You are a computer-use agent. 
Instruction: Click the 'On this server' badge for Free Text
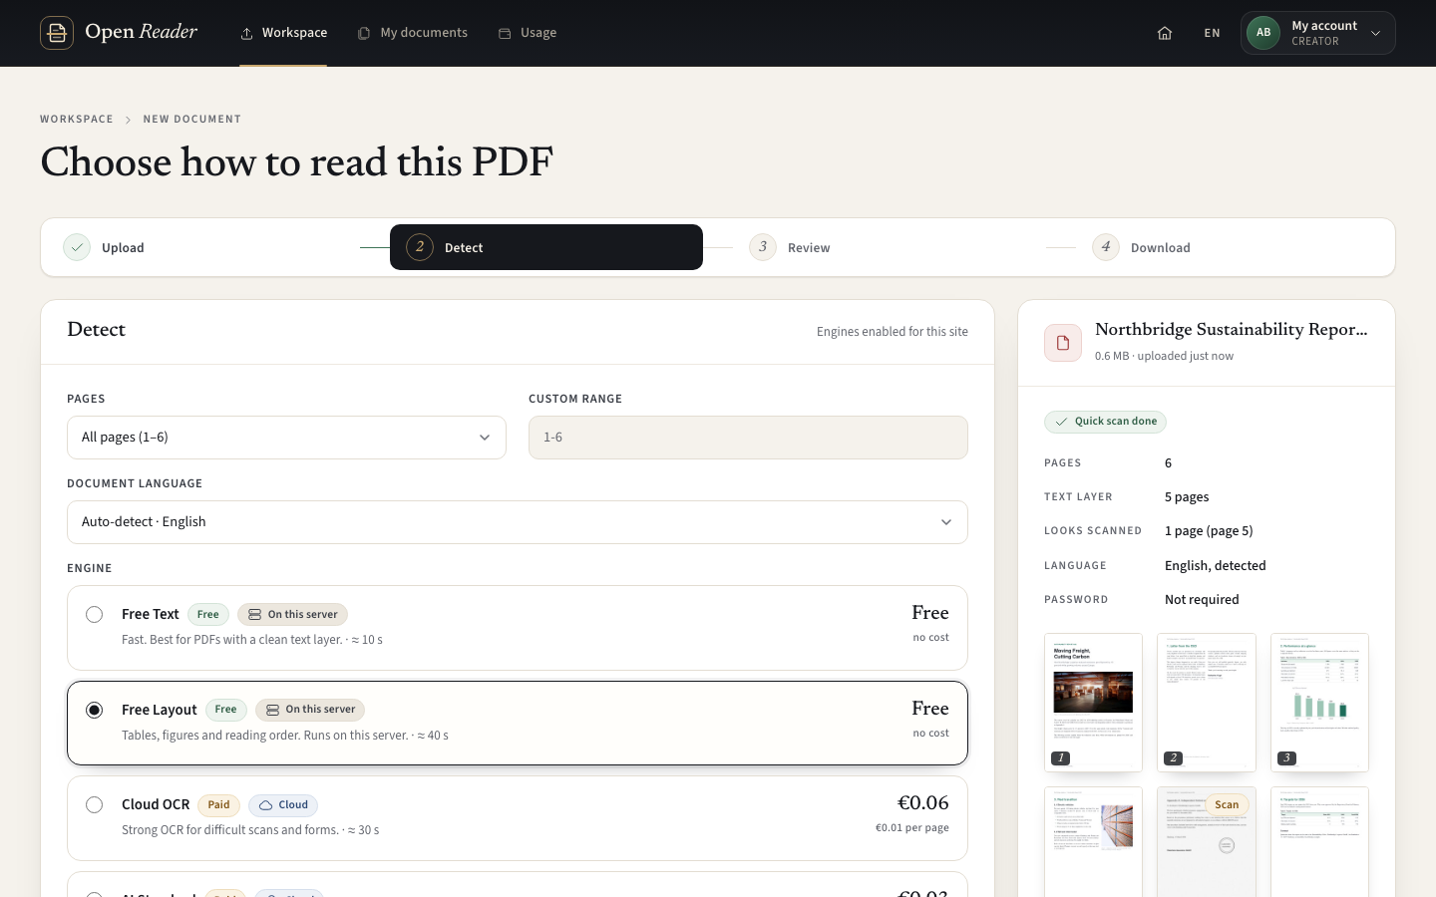click(x=292, y=615)
